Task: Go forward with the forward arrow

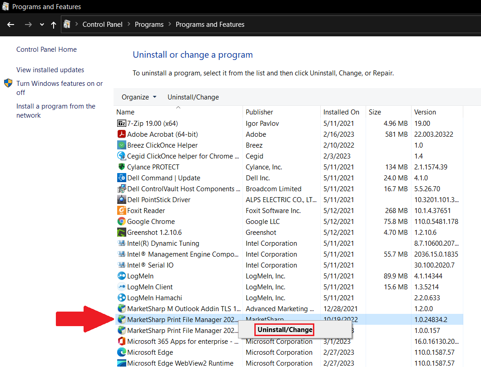Action: click(x=28, y=25)
